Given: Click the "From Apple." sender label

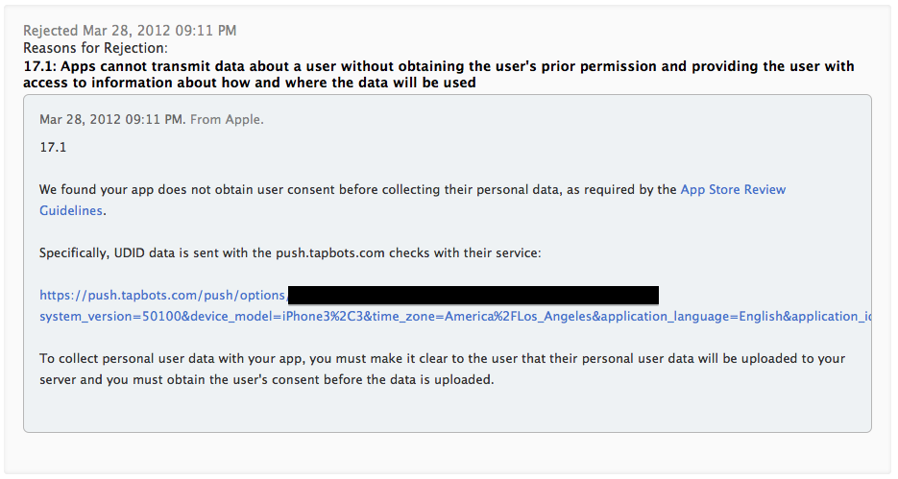Looking at the screenshot, I should point(227,119).
